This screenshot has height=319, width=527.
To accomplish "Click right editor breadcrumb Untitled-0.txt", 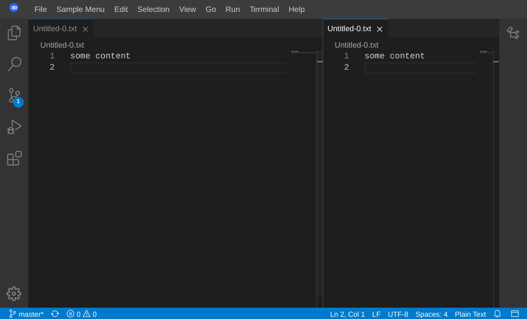I will 357,45.
